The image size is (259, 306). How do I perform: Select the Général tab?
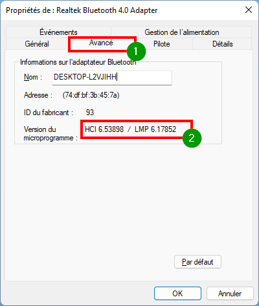37,44
